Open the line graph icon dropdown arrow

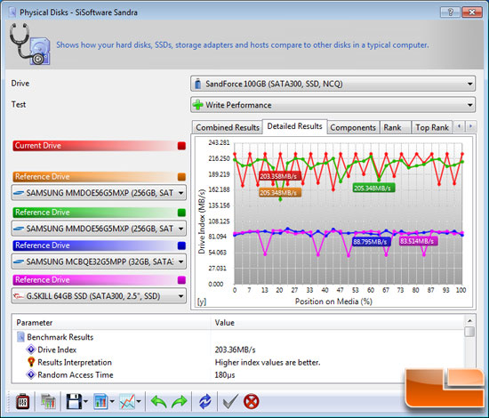[139, 402]
